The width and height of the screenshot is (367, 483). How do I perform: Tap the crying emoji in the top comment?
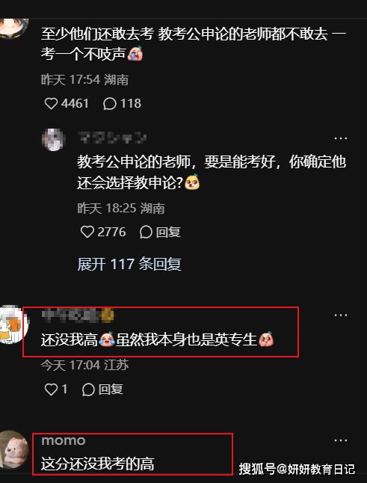click(x=135, y=53)
